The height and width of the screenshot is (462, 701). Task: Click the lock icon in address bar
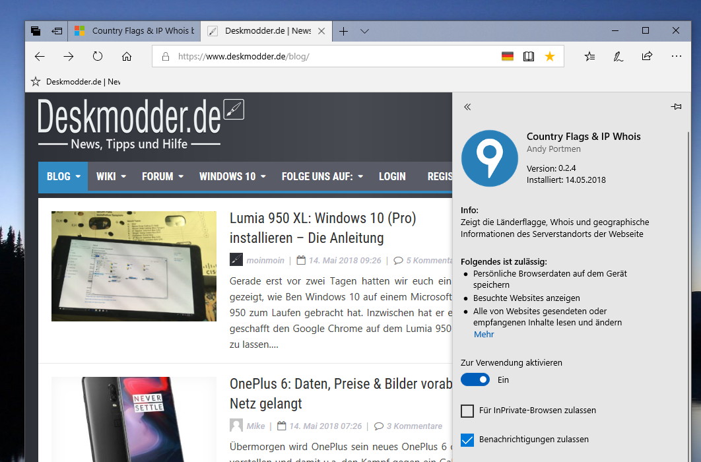[166, 56]
